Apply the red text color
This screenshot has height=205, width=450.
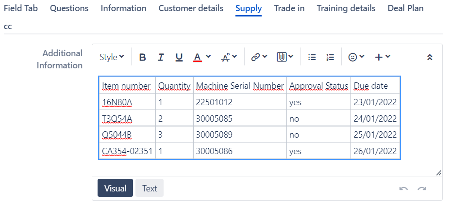point(198,57)
